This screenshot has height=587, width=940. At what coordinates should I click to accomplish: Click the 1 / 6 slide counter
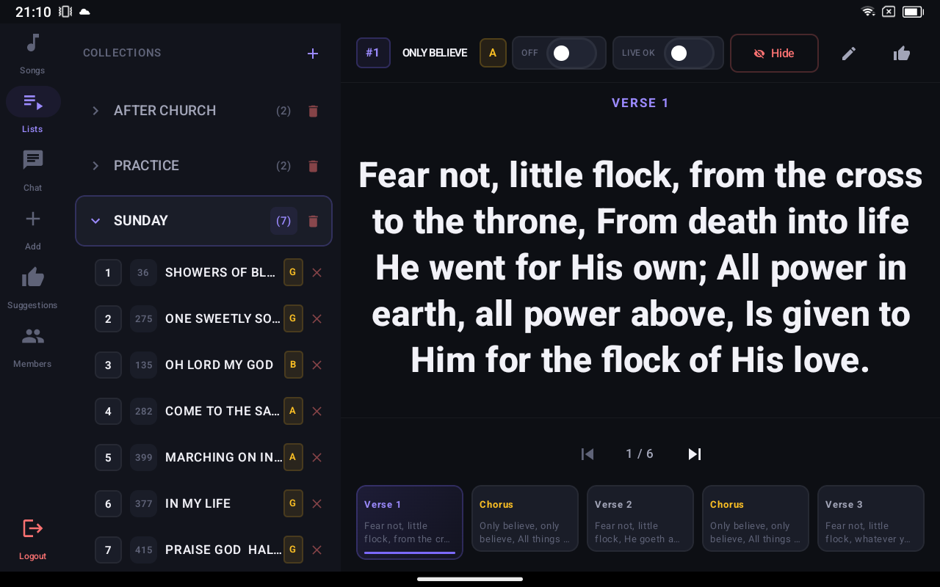(640, 454)
